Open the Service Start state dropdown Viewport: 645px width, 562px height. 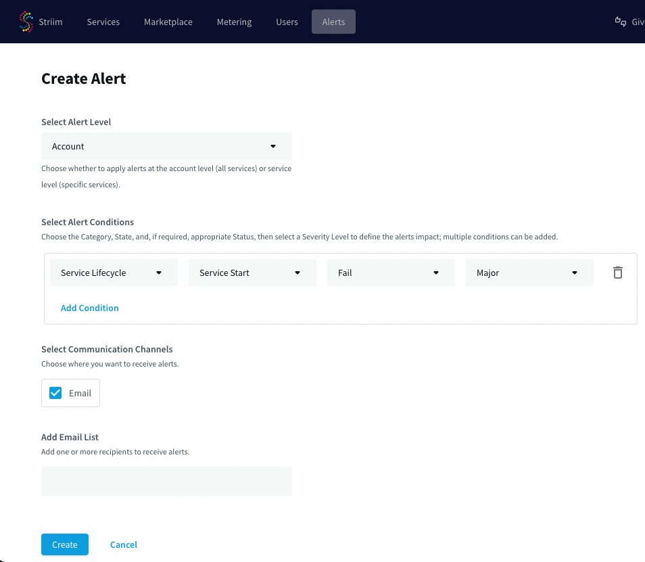click(252, 272)
